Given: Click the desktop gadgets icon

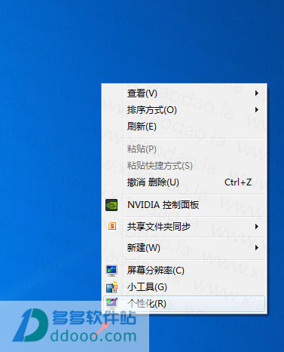Looking at the screenshot, I should 111,287.
